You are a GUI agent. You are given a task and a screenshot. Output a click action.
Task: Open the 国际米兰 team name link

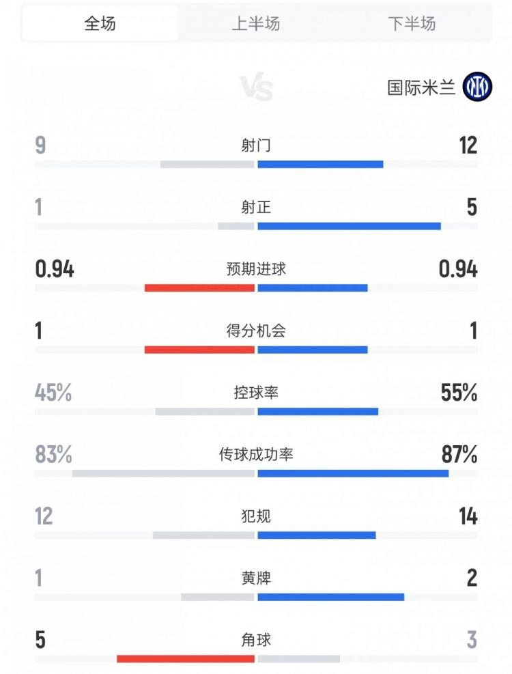(421, 87)
